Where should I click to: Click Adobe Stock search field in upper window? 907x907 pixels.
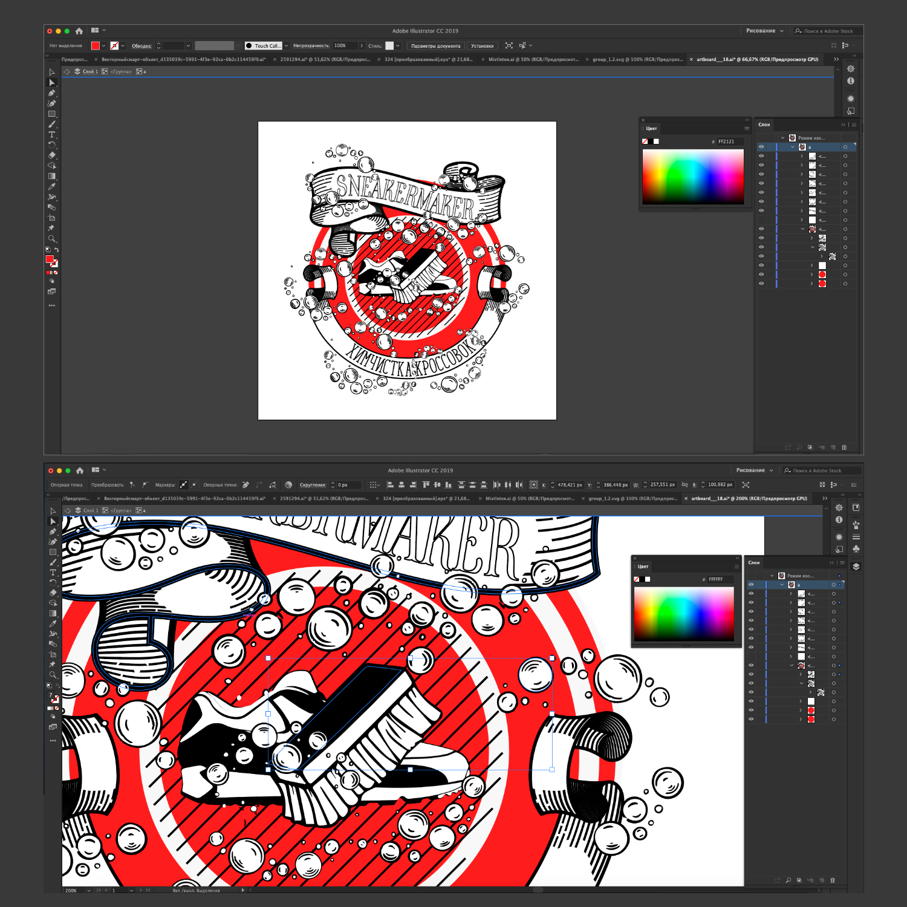tap(828, 31)
